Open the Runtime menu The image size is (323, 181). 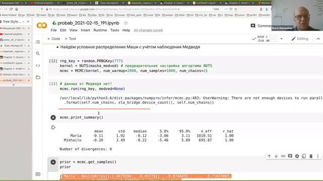pyautogui.click(x=100, y=30)
